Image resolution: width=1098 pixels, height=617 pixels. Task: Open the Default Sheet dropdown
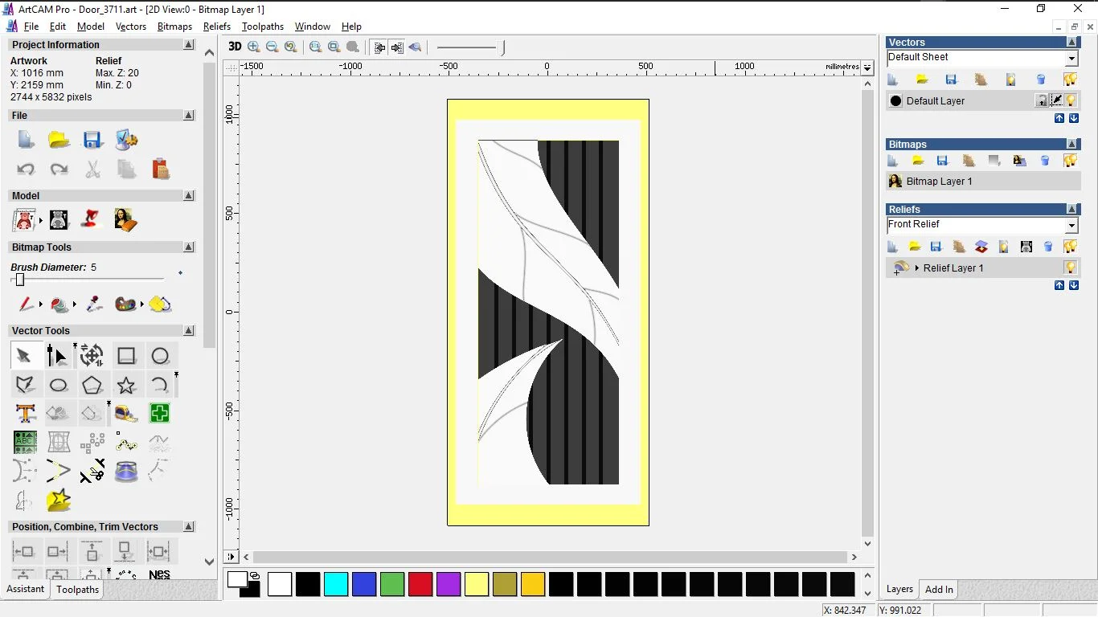[x=1071, y=59]
